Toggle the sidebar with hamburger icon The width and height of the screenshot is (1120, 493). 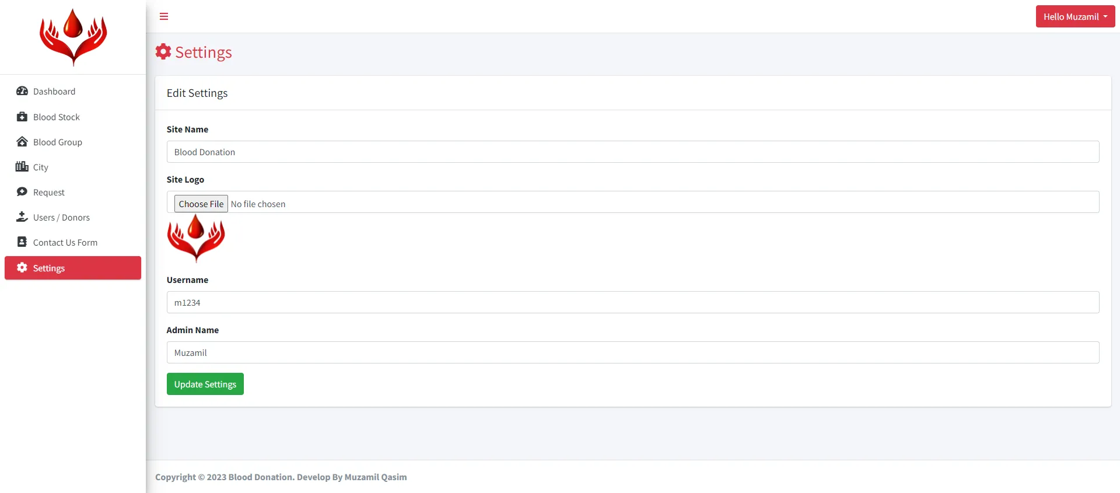click(x=164, y=16)
